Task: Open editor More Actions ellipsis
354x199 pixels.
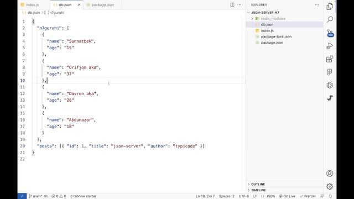Action: click(240, 5)
